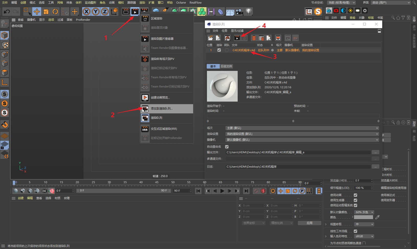
Task: Click the timeline frame 45 marker
Action: point(157,182)
